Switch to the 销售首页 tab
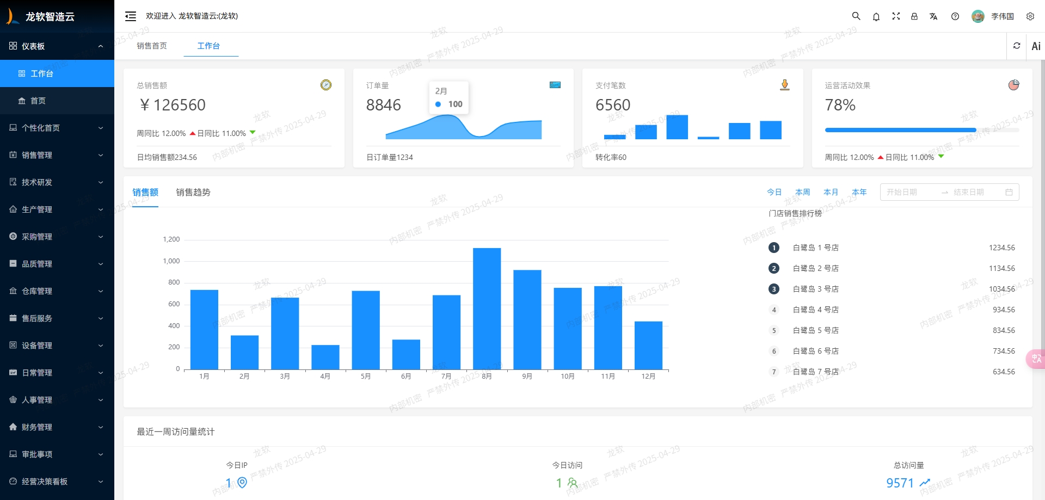Image resolution: width=1045 pixels, height=500 pixels. pos(152,46)
